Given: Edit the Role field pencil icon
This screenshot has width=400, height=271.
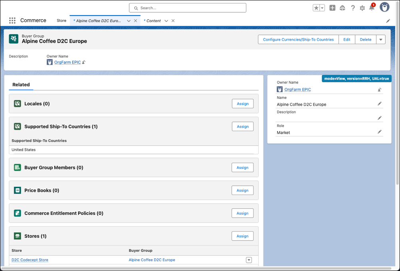Looking at the screenshot, I should 380,132.
